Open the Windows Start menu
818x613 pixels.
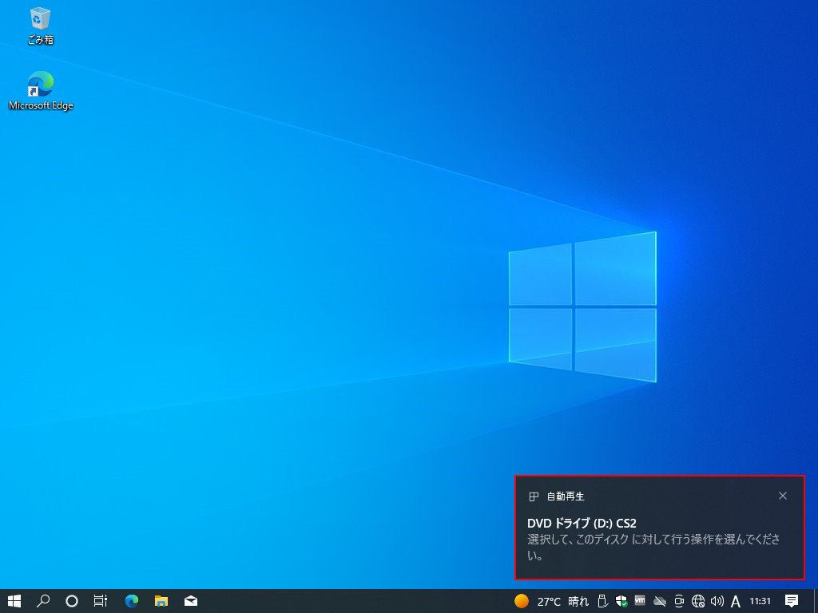(x=14, y=601)
